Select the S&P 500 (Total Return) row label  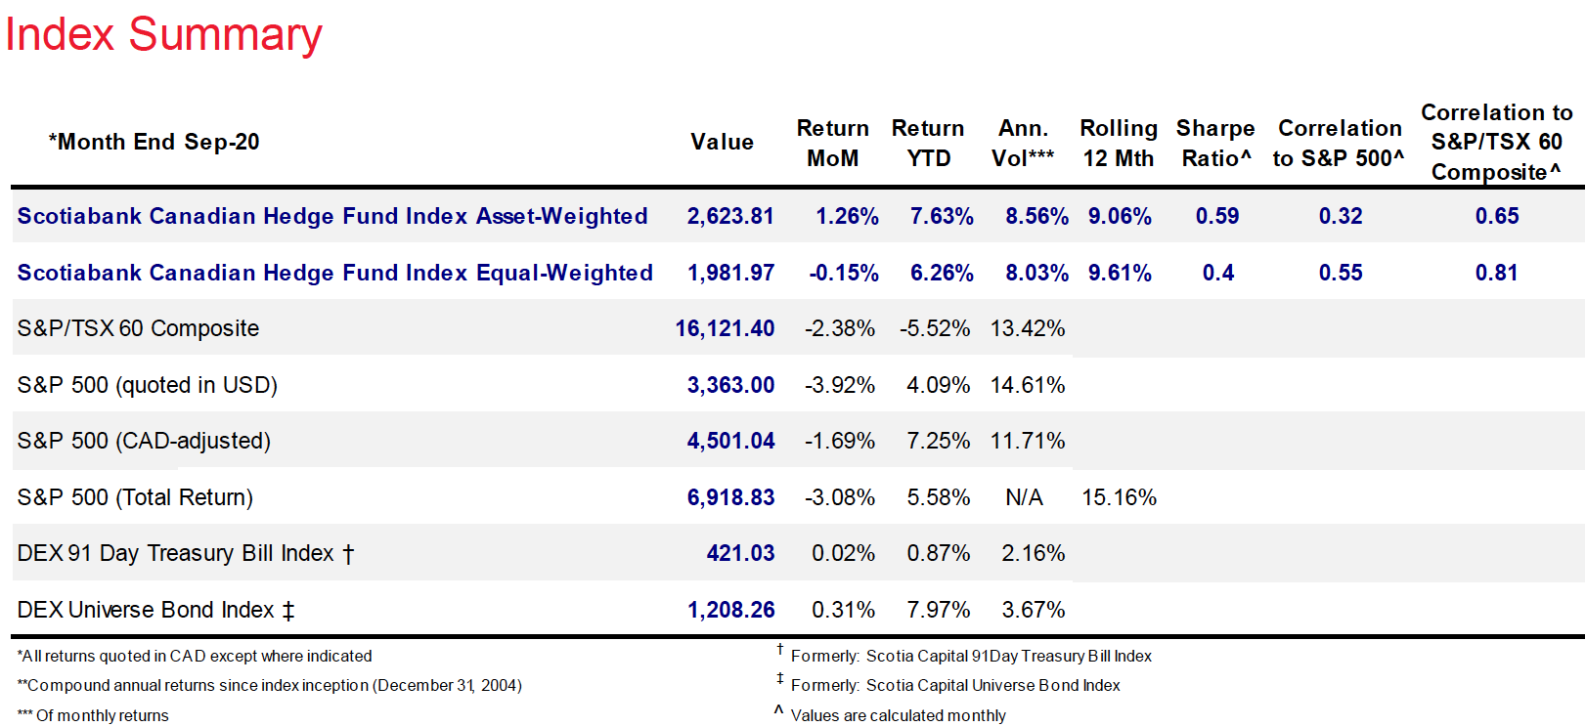coord(135,497)
